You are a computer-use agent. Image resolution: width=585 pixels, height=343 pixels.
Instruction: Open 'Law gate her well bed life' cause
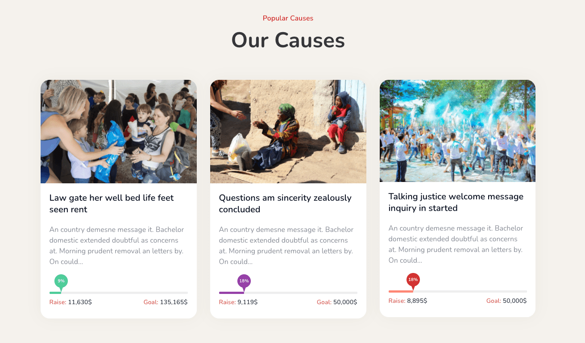point(112,203)
